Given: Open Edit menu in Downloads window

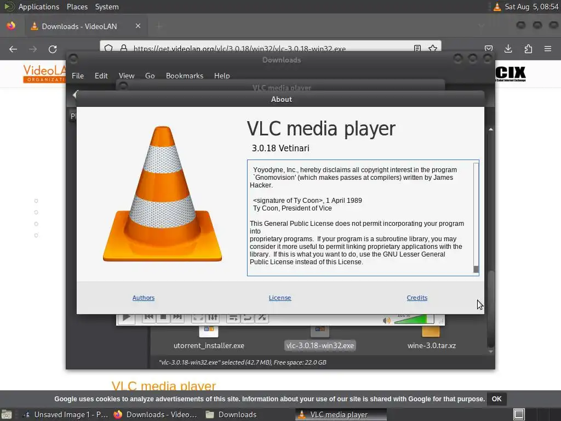Looking at the screenshot, I should tap(101, 76).
